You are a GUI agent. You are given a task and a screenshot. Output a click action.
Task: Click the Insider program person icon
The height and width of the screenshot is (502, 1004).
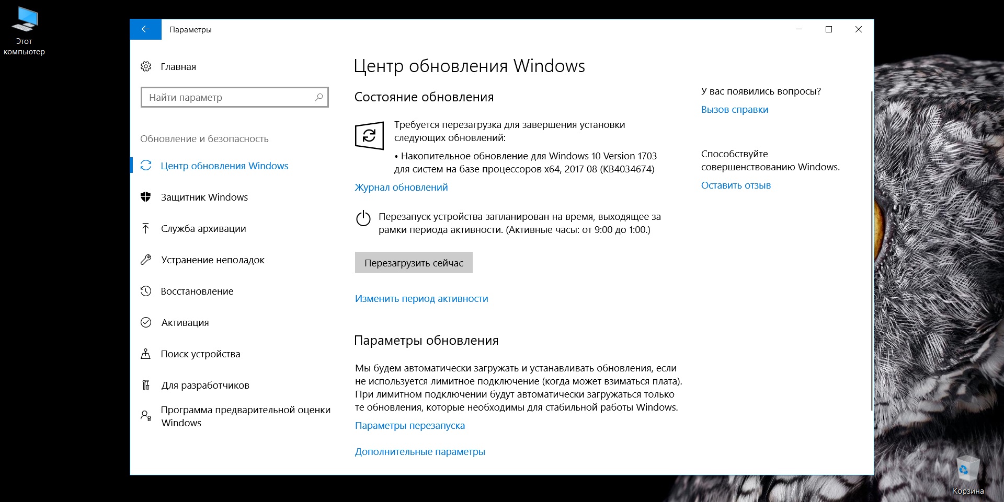point(146,416)
